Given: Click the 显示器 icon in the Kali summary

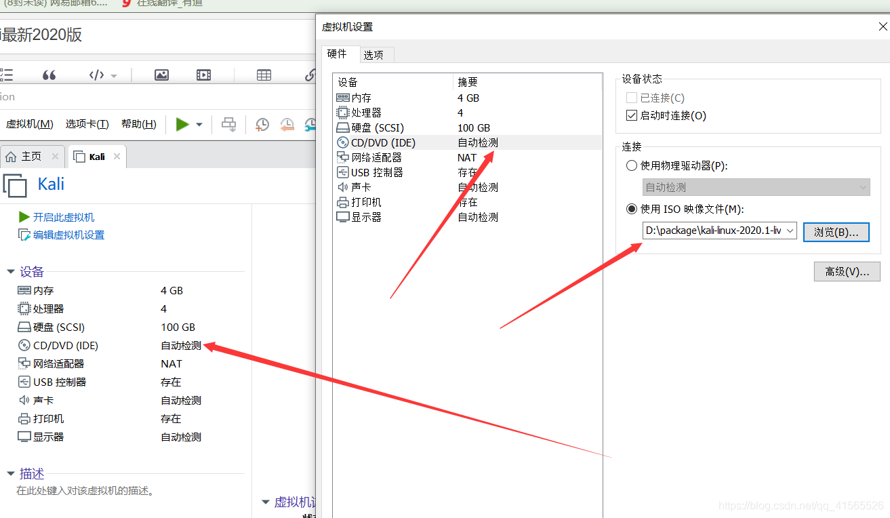Looking at the screenshot, I should (x=24, y=437).
